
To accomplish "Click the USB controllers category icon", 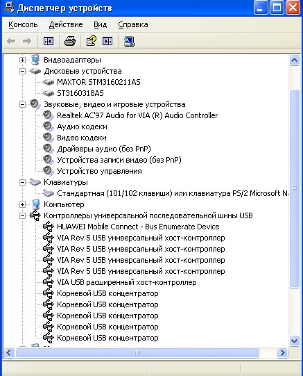I will (35, 215).
